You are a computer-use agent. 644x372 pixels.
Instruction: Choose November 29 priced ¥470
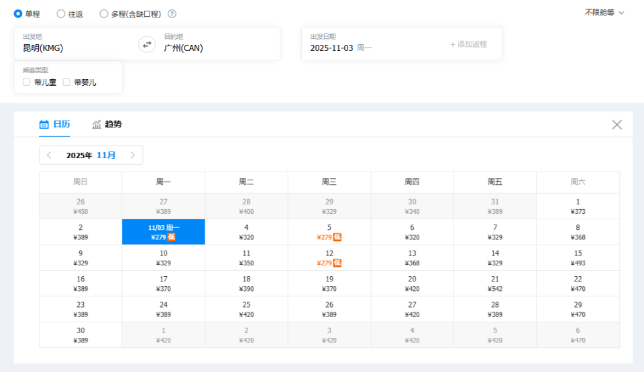point(578,309)
